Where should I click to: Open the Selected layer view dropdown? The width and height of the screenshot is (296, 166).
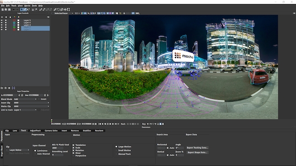[63, 13]
